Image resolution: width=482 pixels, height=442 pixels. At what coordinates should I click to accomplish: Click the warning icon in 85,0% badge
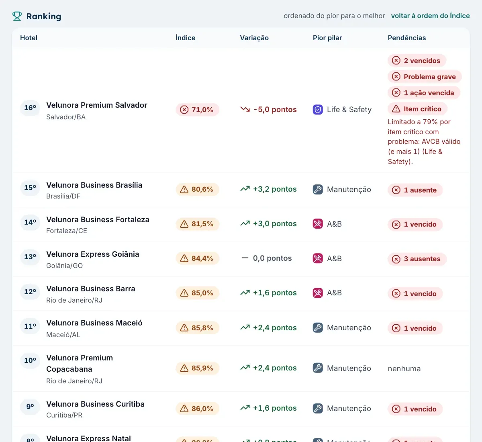(184, 293)
